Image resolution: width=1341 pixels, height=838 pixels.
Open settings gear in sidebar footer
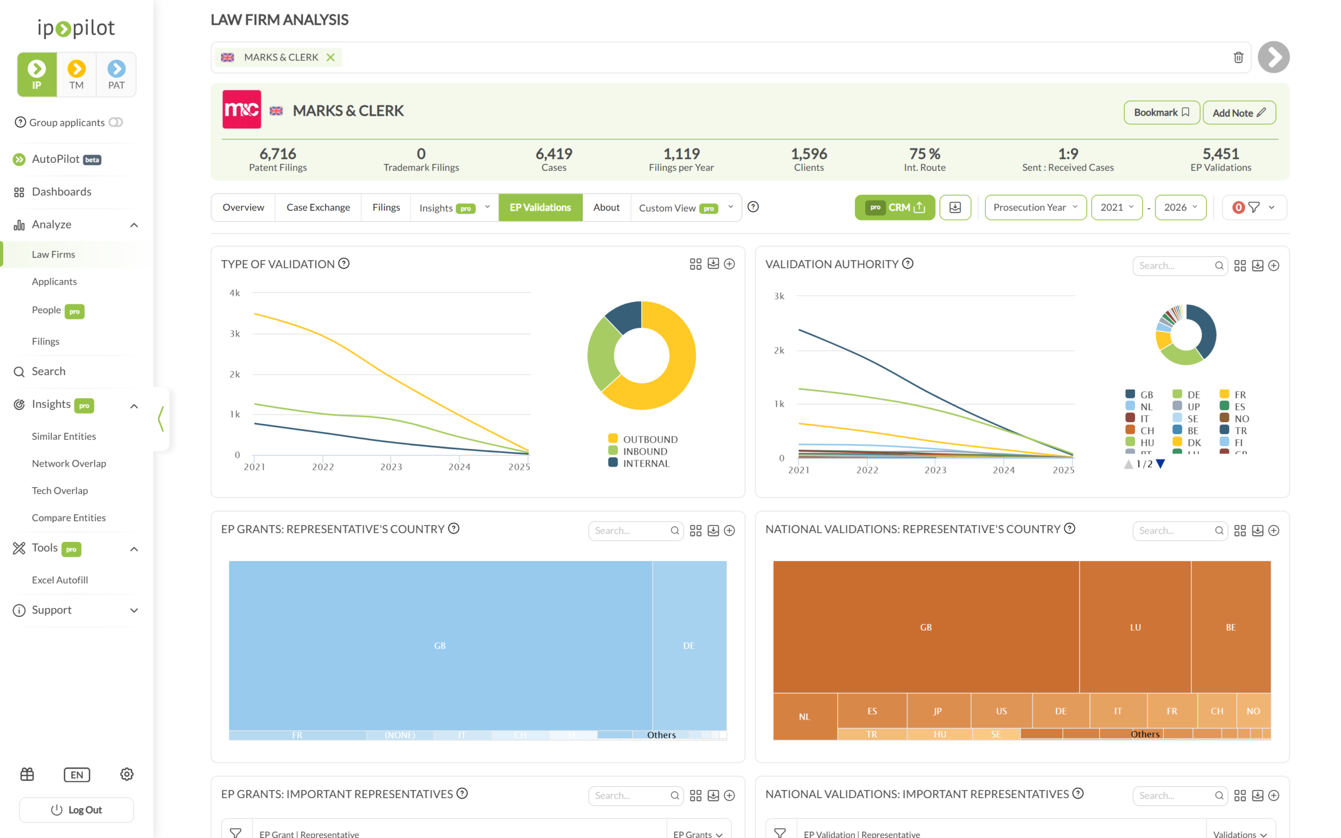[x=126, y=774]
